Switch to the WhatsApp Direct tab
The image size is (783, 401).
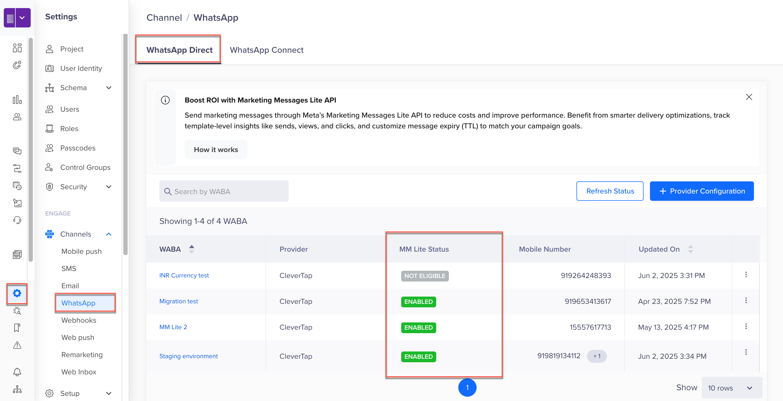click(x=179, y=50)
